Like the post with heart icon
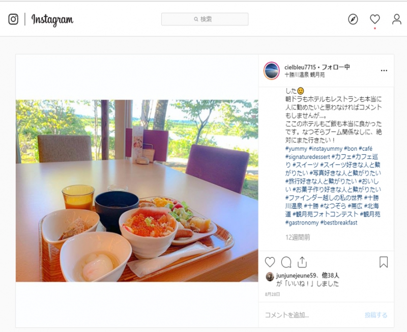This screenshot has width=407, height=332. click(270, 262)
